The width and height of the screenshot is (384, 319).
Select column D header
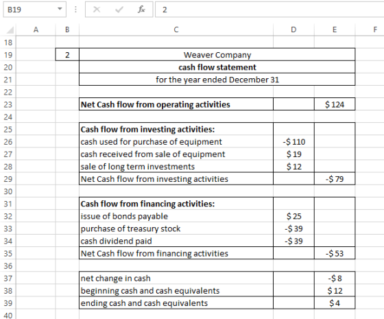[x=293, y=30]
